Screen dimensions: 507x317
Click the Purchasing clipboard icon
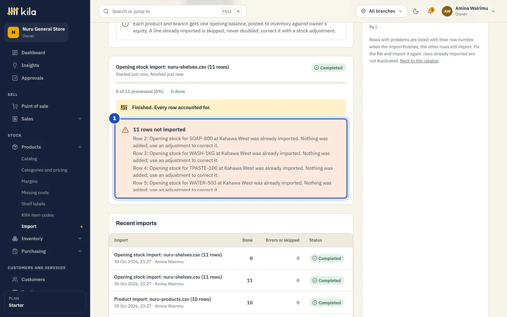point(15,251)
